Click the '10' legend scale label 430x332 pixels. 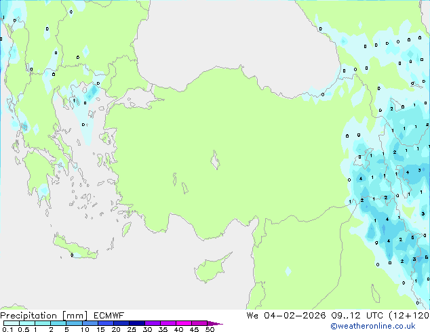[85, 329]
